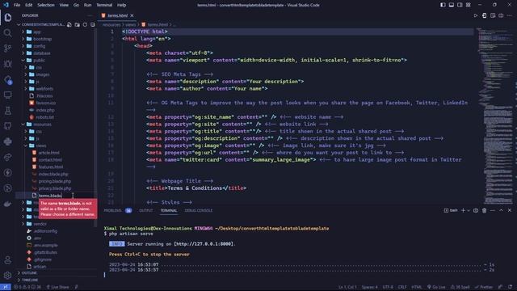Open the Search view in activity bar
Viewport: 517px width, 291px height.
tap(7, 32)
